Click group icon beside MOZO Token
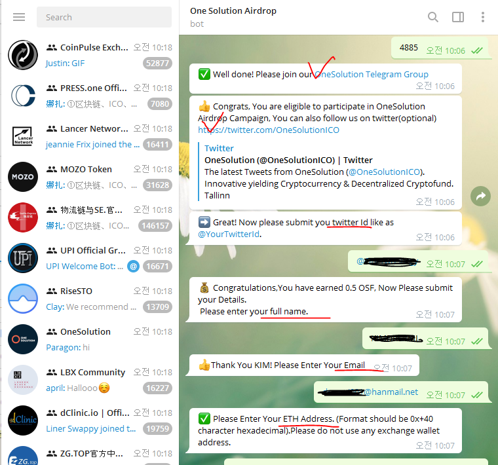Image resolution: width=498 pixels, height=465 pixels. point(52,170)
